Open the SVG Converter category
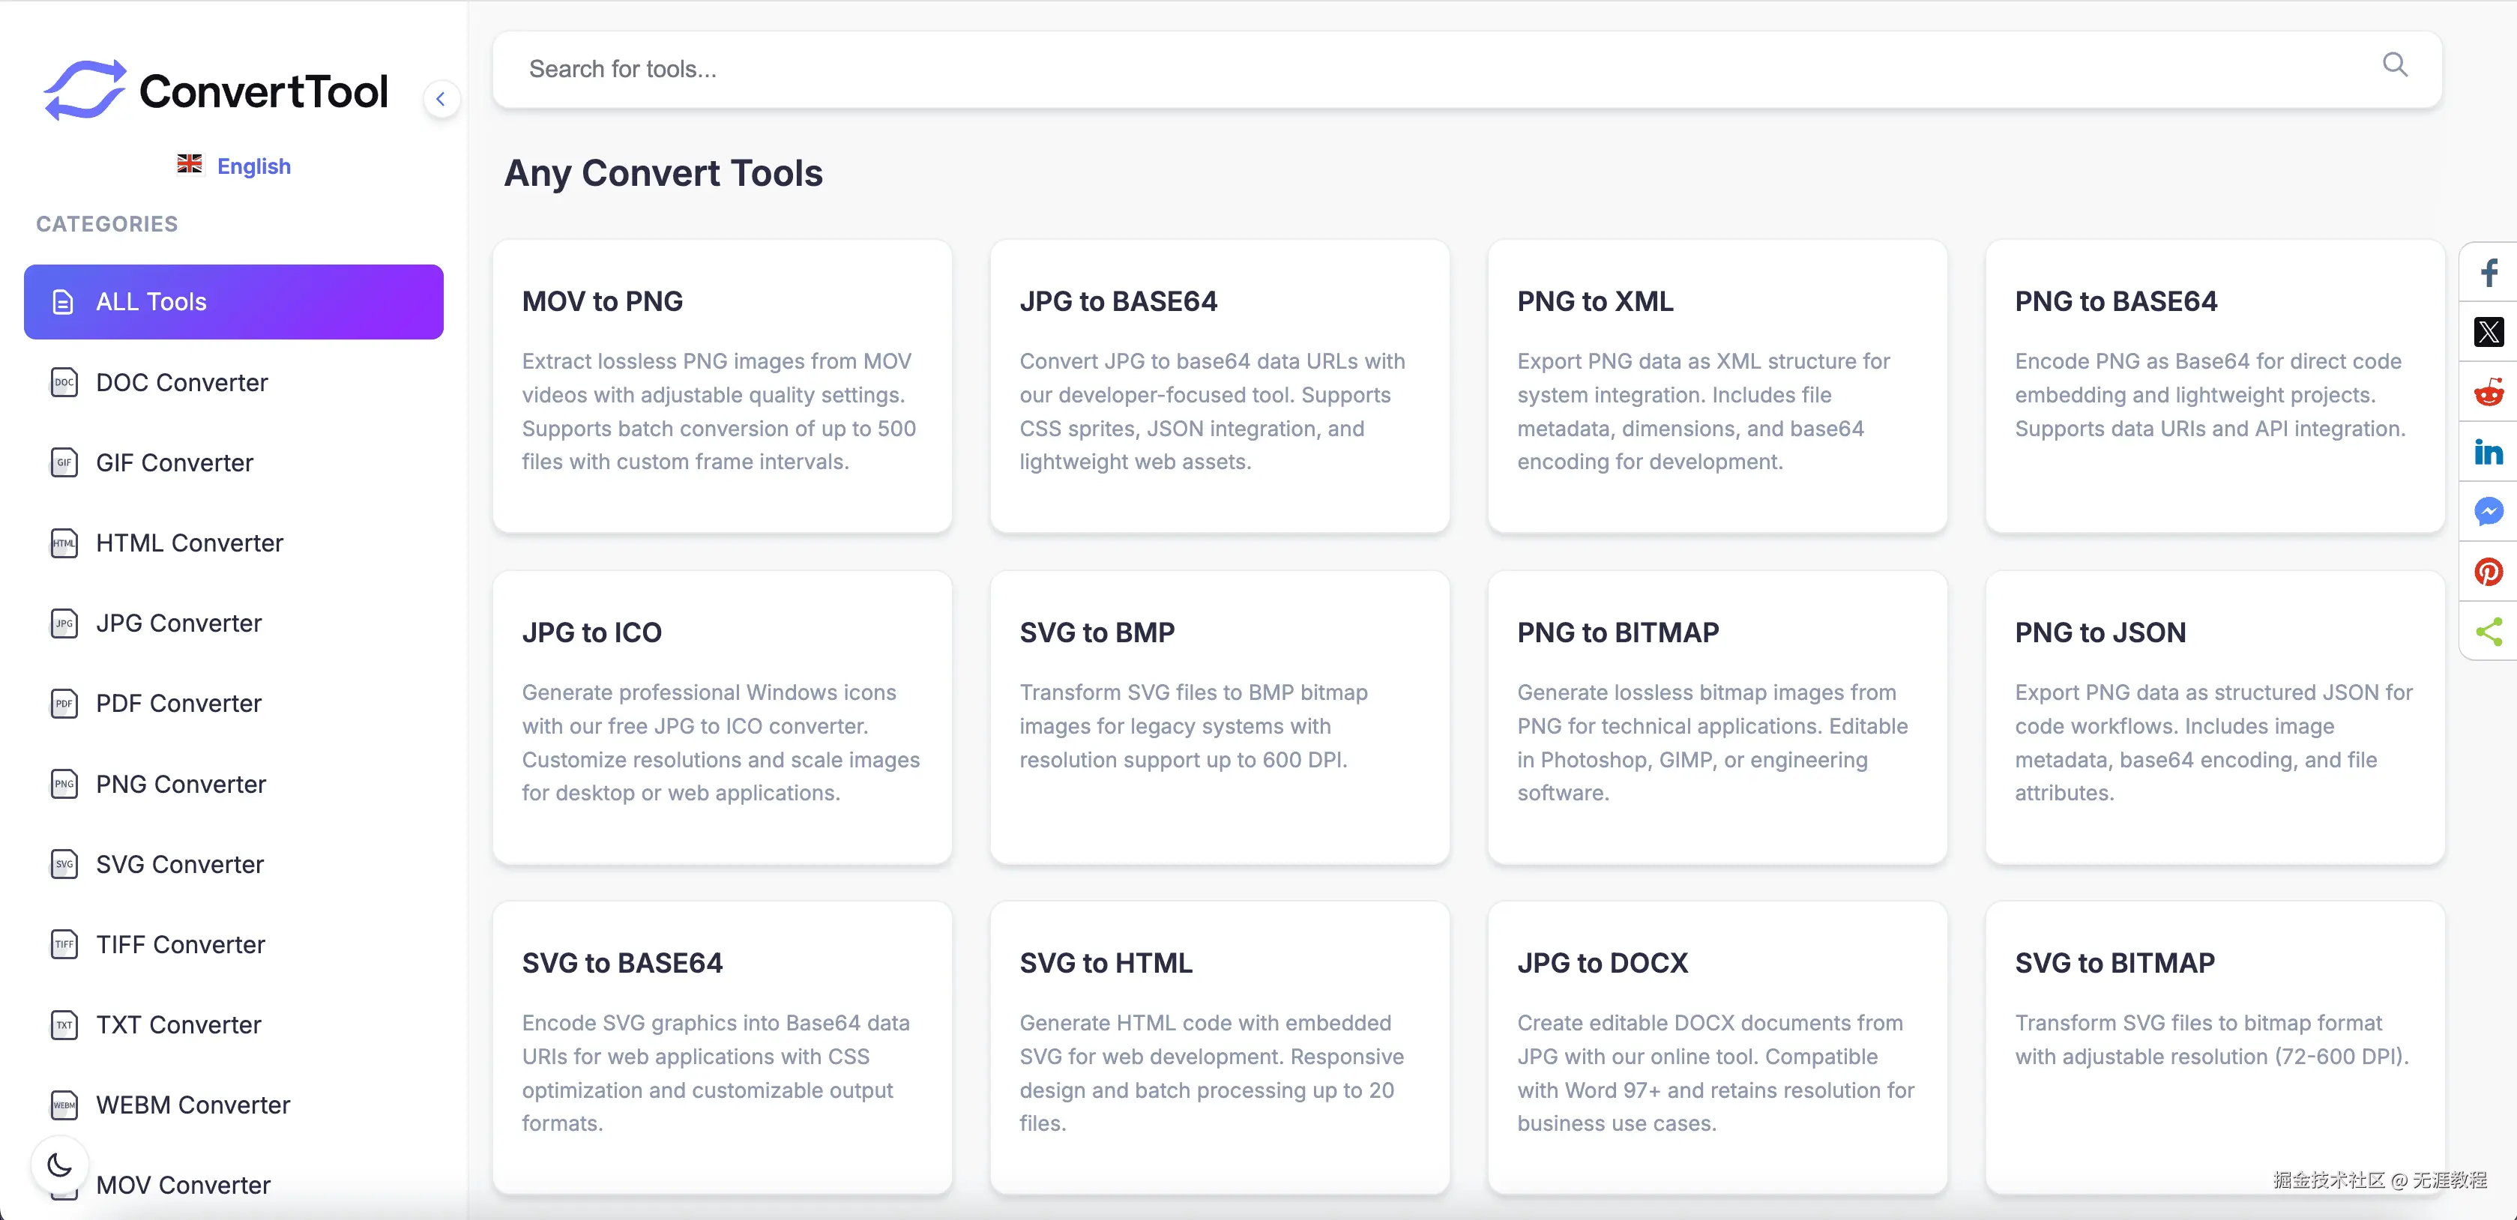Screen dimensions: 2517x1220 pos(179,865)
